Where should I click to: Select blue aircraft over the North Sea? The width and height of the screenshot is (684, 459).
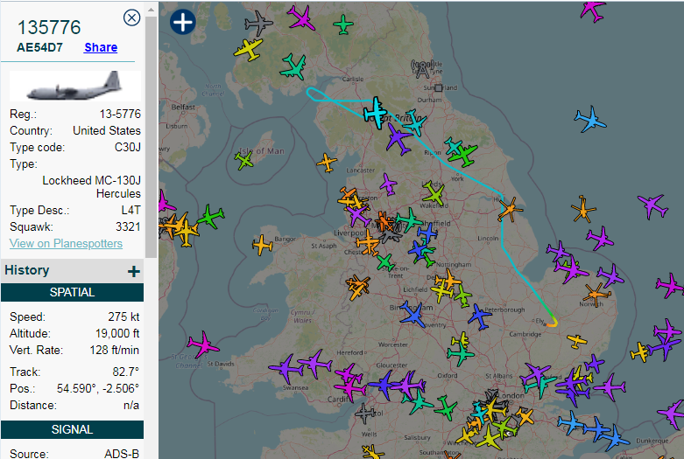click(590, 120)
